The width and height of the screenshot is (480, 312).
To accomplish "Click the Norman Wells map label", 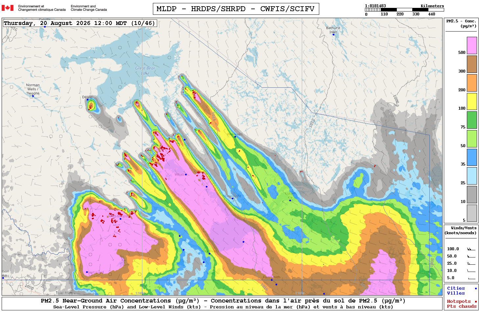I will coord(33,89).
